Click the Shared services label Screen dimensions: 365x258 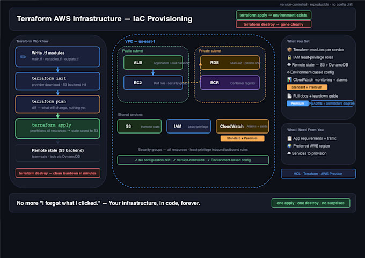[x=130, y=114]
